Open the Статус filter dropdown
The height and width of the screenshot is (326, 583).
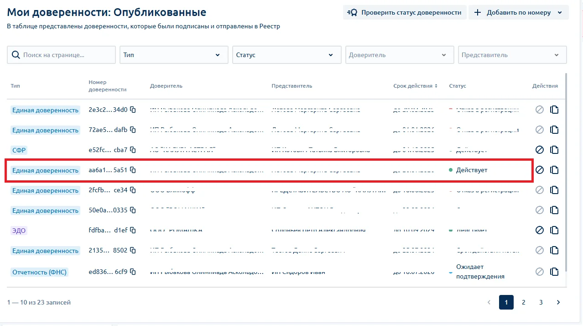[x=286, y=55]
